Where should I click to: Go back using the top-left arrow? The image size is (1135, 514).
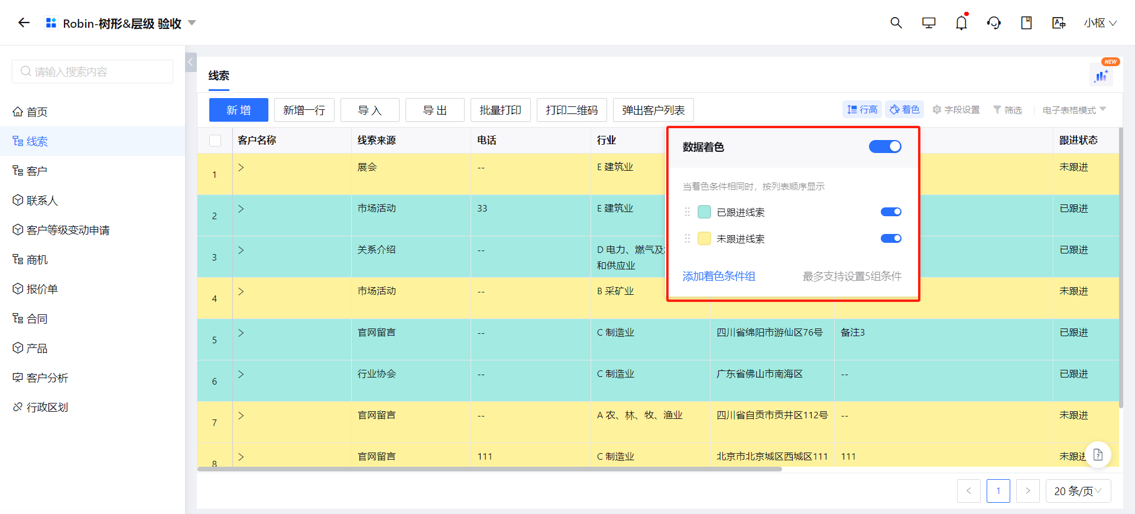24,23
